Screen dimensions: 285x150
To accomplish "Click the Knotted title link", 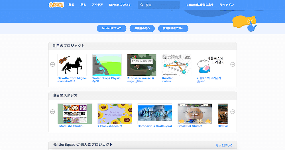I will (168, 78).
